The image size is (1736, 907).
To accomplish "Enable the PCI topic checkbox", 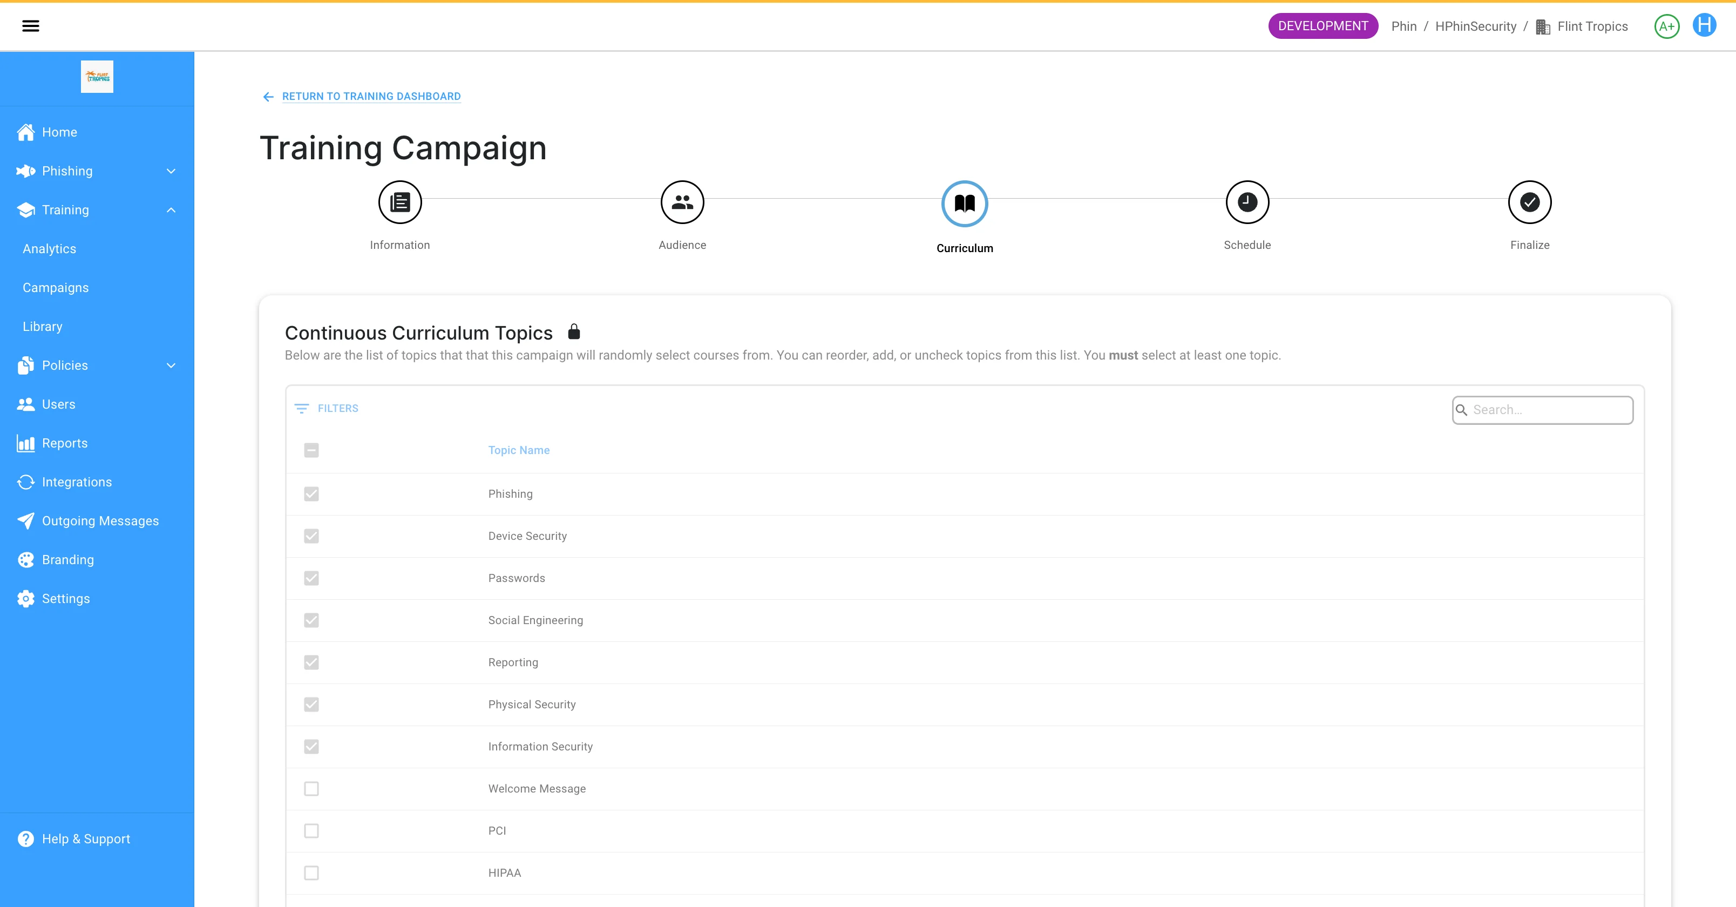I will point(311,831).
